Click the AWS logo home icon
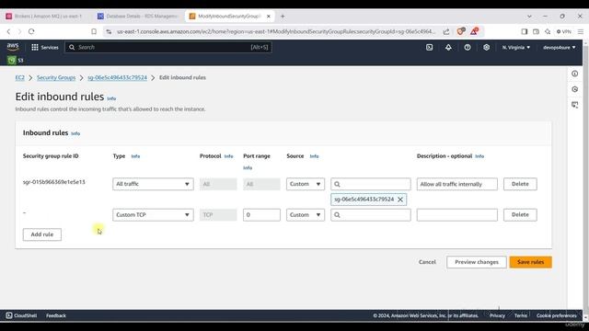 (13, 47)
